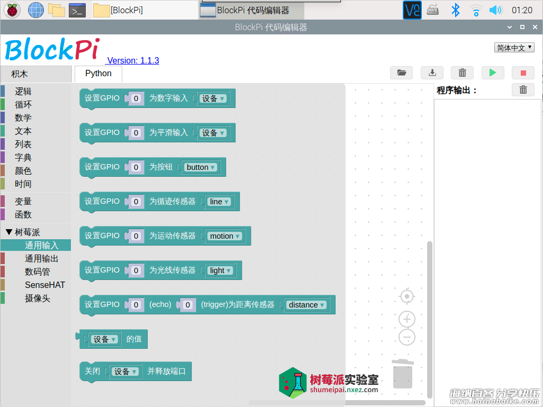Open the file manager from taskbar
The width and height of the screenshot is (543, 407).
click(57, 10)
